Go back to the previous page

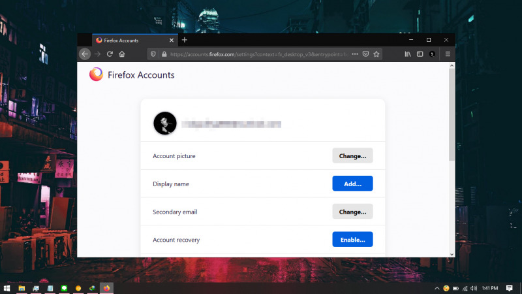pos(85,54)
